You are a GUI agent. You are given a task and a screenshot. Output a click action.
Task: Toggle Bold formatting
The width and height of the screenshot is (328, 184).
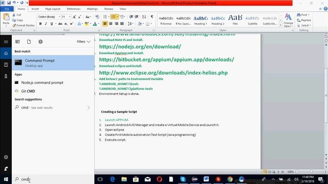(x=40, y=24)
